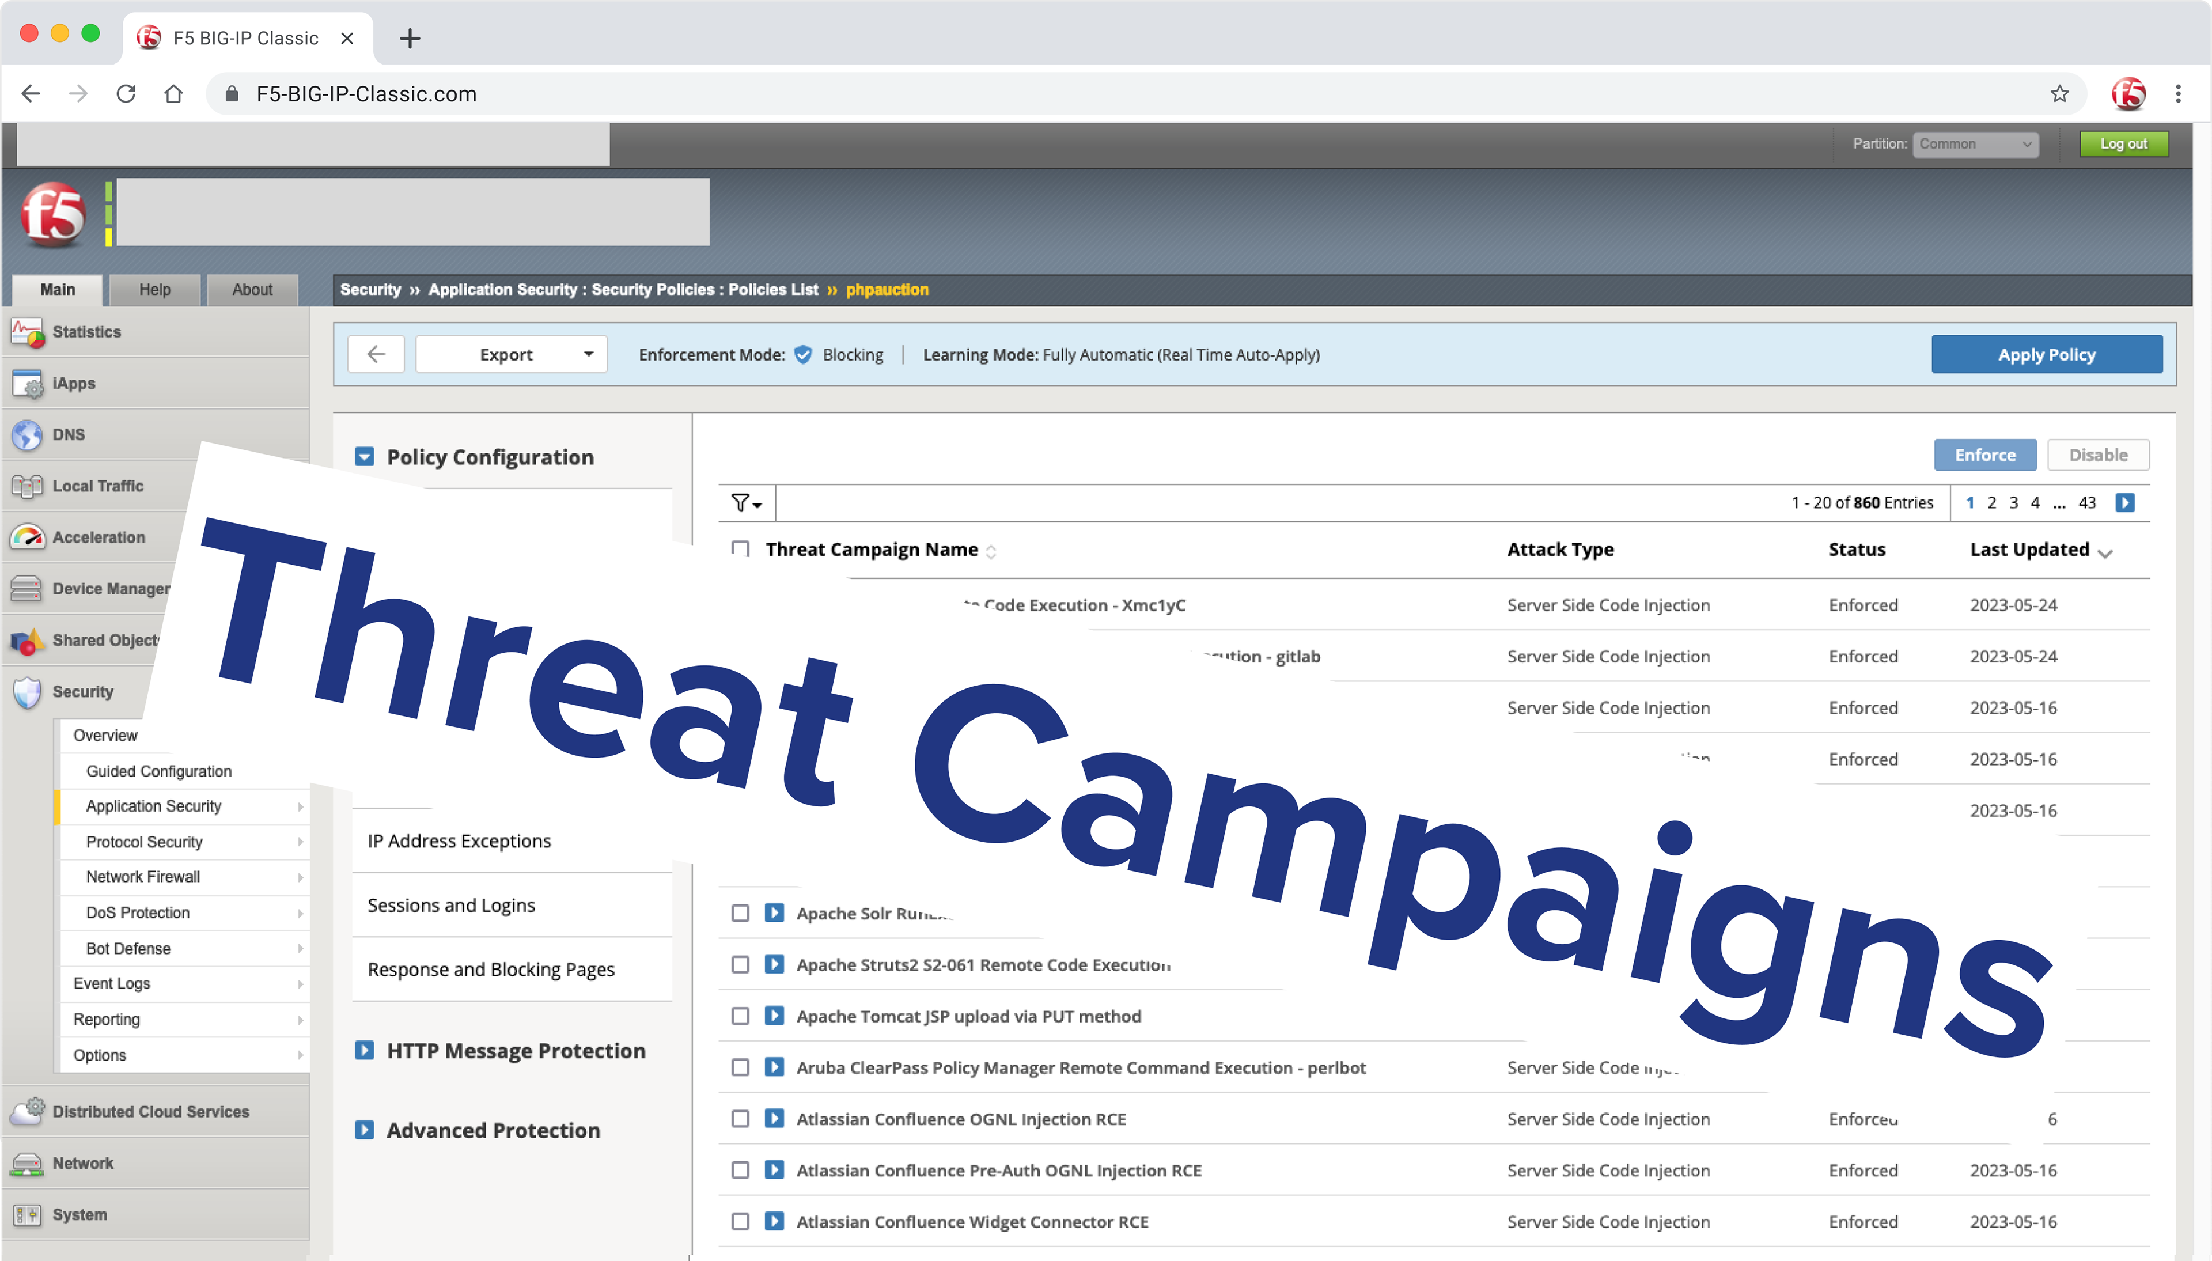Check Apache Struts2 S2-061 campaign checkbox
The image size is (2212, 1261).
coord(740,965)
